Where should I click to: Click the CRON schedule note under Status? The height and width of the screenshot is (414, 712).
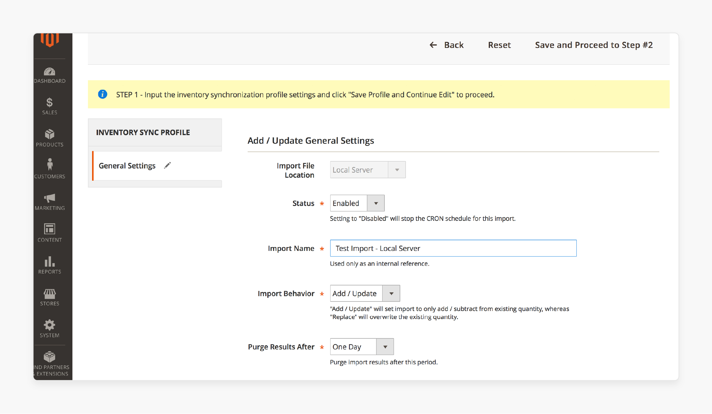tap(423, 218)
